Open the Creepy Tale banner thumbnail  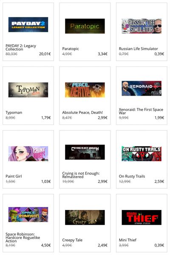tap(85, 217)
